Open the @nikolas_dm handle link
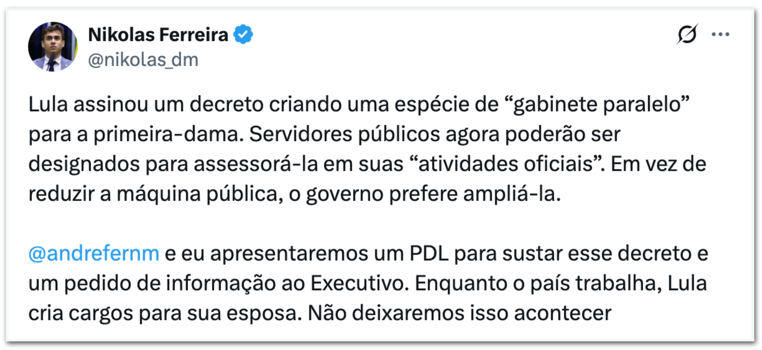 click(x=143, y=60)
